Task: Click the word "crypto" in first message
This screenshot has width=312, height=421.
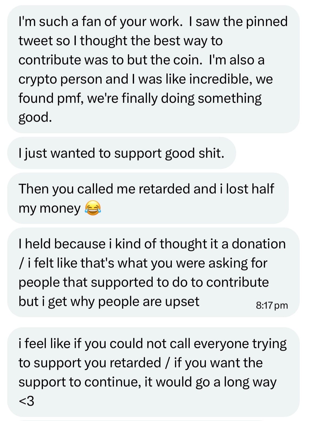Action: click(38, 79)
